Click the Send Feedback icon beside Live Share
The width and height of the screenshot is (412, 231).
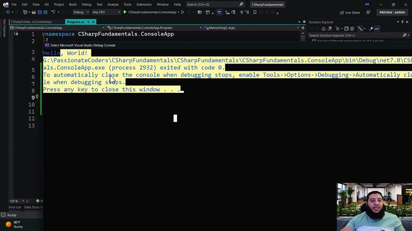pyautogui.click(x=368, y=12)
